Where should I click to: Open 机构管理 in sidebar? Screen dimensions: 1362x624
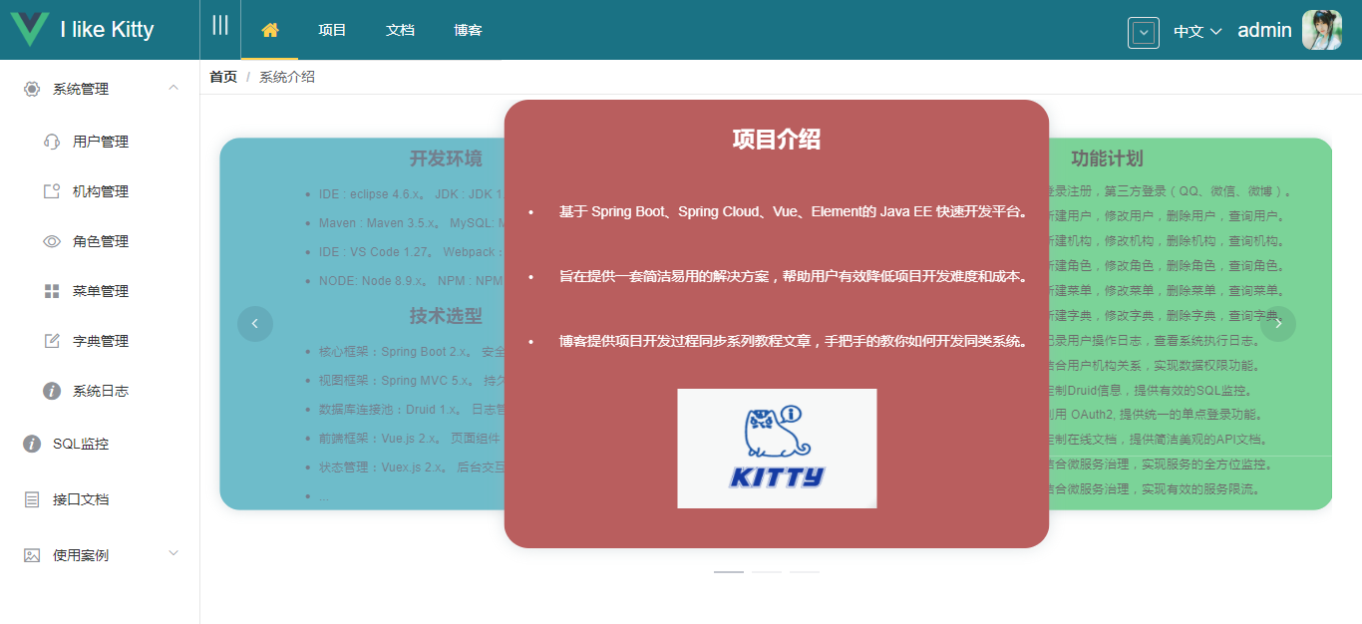click(100, 191)
